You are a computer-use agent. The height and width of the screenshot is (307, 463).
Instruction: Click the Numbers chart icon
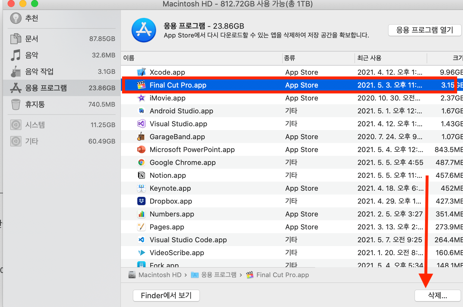141,214
